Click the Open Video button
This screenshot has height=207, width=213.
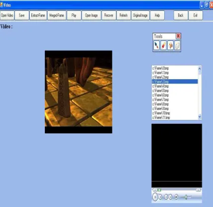tap(7, 15)
